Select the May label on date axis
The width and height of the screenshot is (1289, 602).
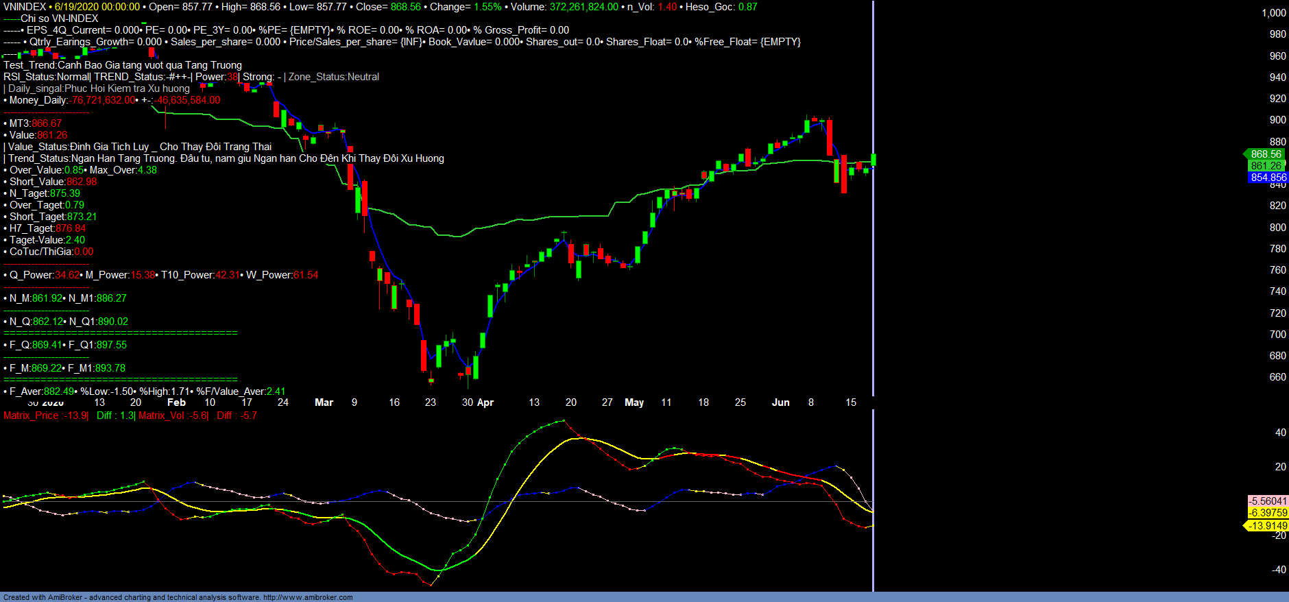tap(634, 402)
